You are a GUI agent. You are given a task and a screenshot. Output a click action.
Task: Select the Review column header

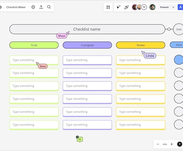pos(140,45)
